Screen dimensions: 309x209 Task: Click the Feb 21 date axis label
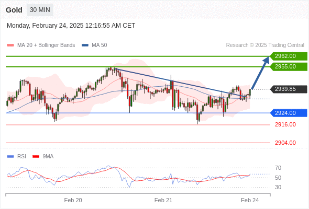click(163, 200)
